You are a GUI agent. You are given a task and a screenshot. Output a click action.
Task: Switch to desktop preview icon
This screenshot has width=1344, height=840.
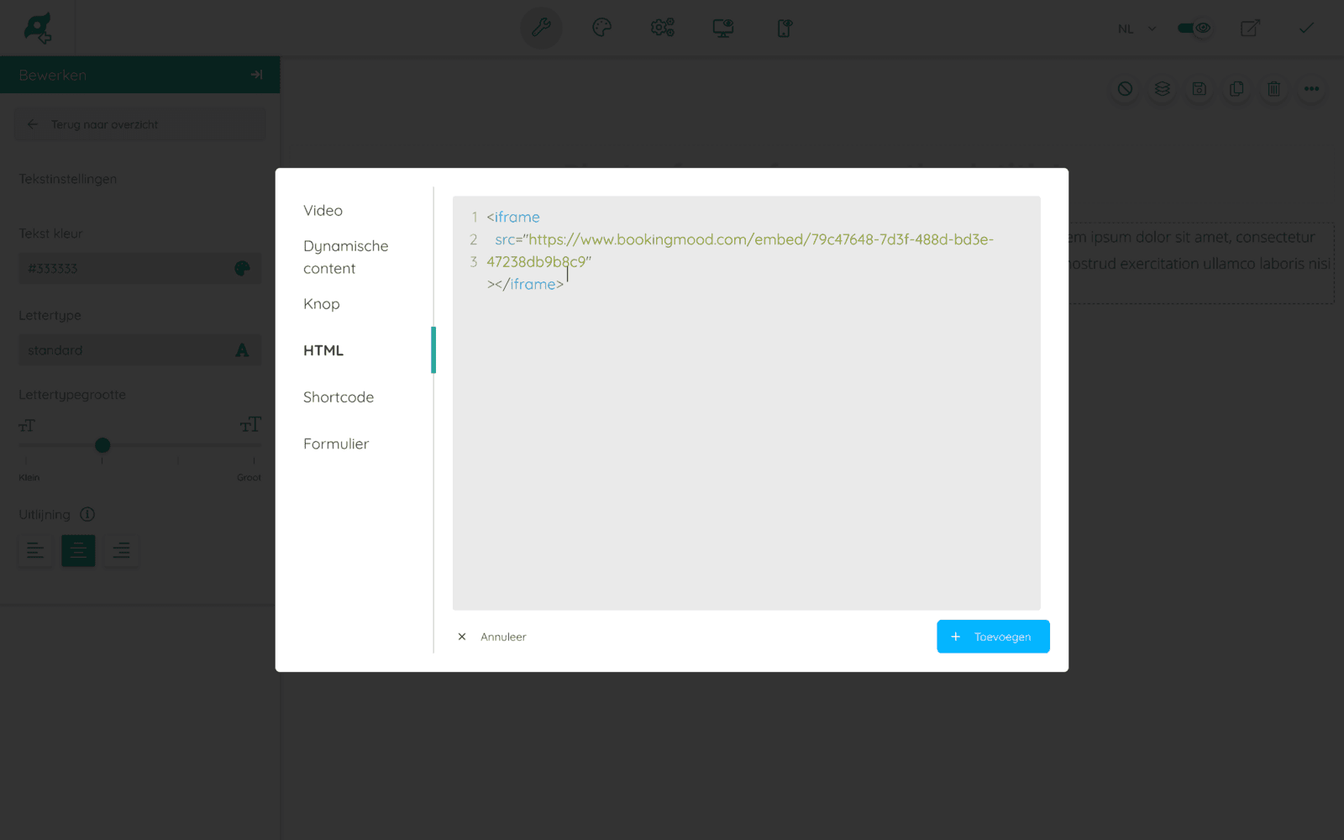(722, 28)
